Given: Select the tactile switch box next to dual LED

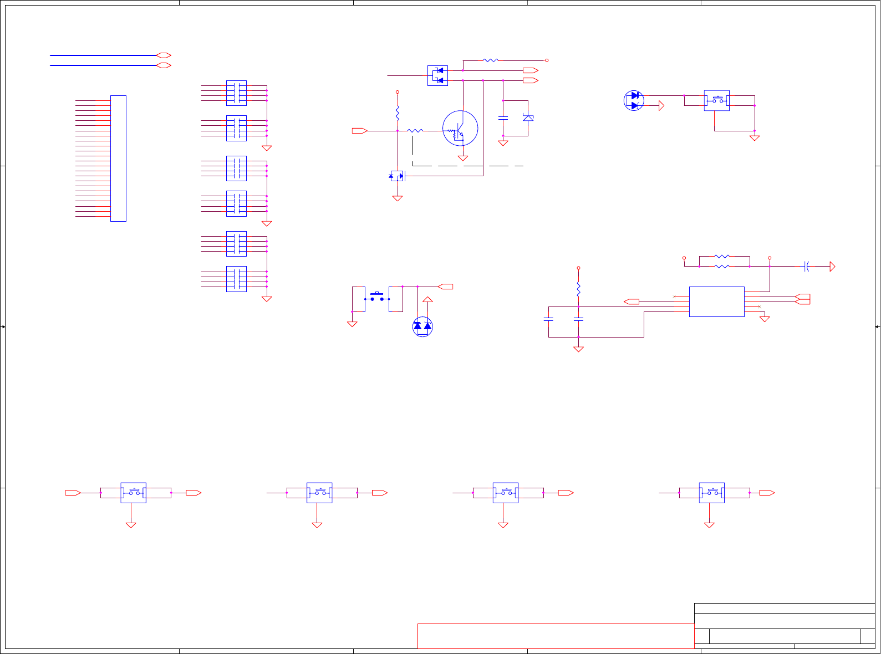Looking at the screenshot, I should 717,100.
